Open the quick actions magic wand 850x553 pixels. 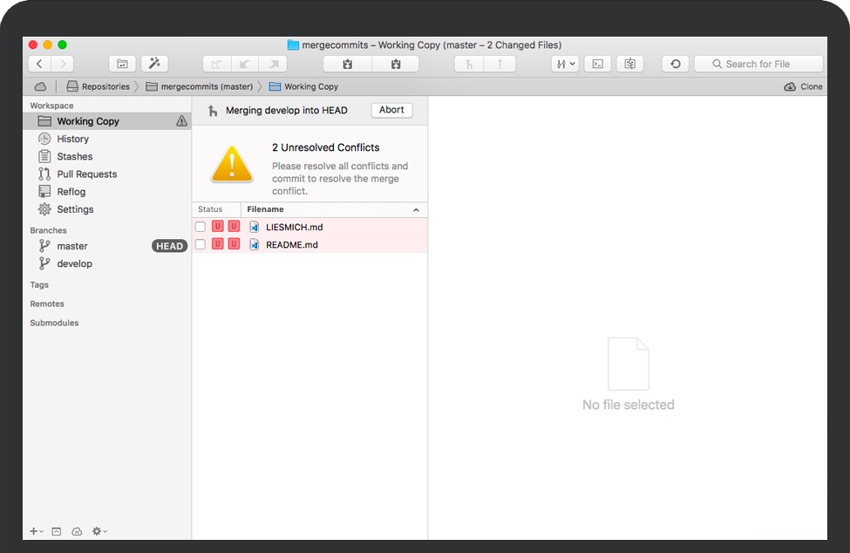point(154,64)
